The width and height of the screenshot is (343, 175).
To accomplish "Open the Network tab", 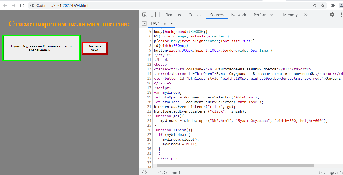I will (238, 15).
